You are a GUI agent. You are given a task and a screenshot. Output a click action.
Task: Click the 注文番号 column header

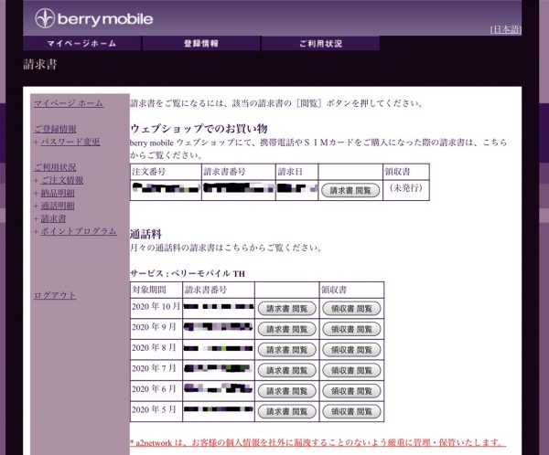[x=166, y=172]
